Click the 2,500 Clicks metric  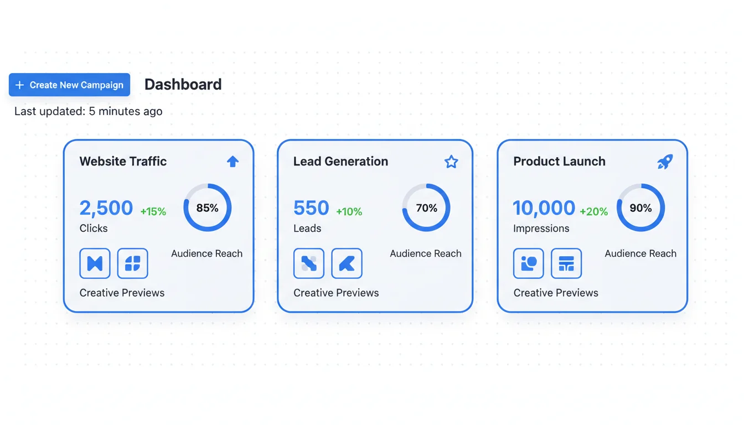106,208
